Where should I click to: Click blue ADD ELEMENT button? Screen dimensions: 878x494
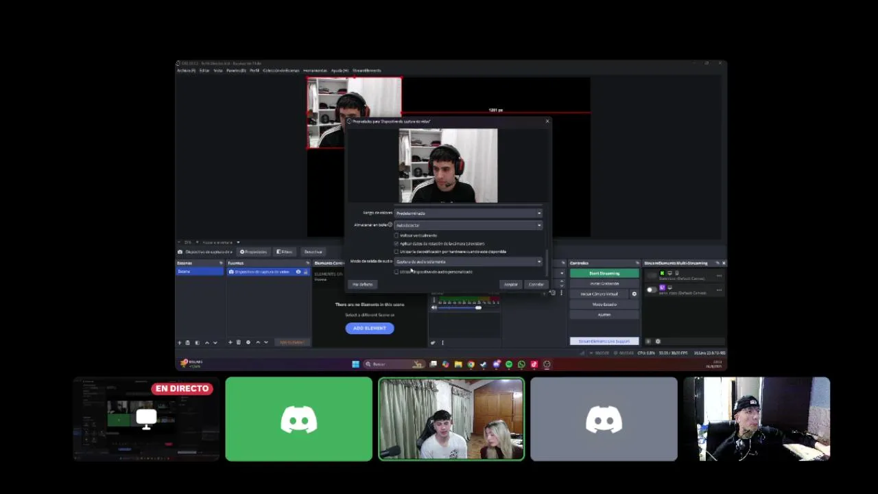(370, 328)
